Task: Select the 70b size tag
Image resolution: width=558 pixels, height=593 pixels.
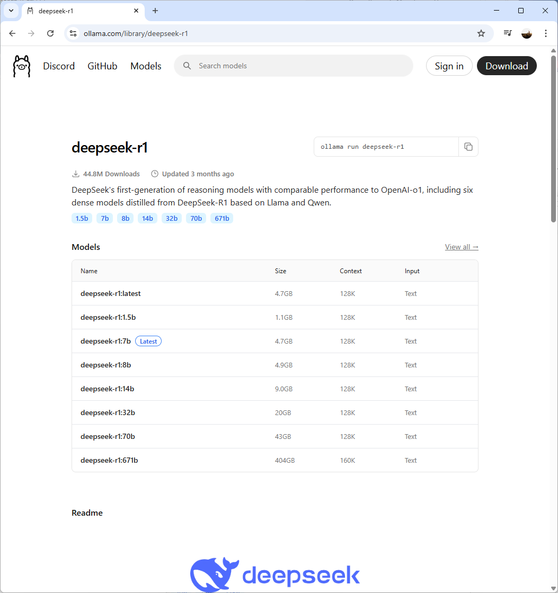Action: (x=196, y=218)
